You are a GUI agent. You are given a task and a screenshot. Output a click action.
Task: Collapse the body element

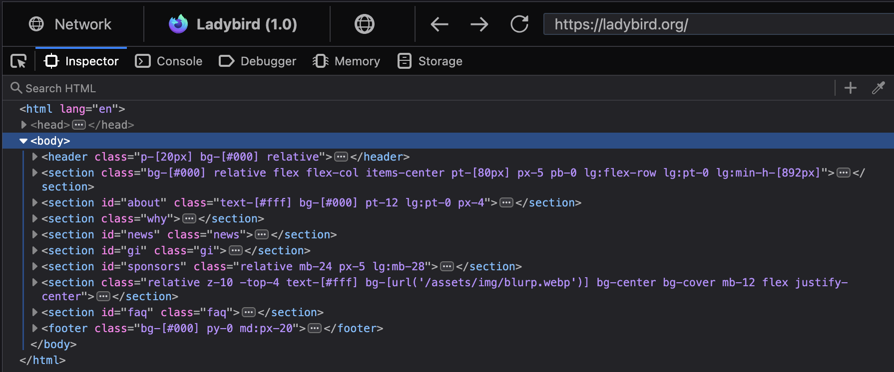(x=23, y=141)
